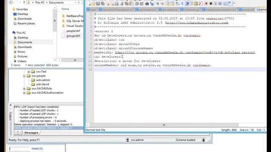Click the black Stop Recording icon
The image size is (271, 152).
coord(211,3)
